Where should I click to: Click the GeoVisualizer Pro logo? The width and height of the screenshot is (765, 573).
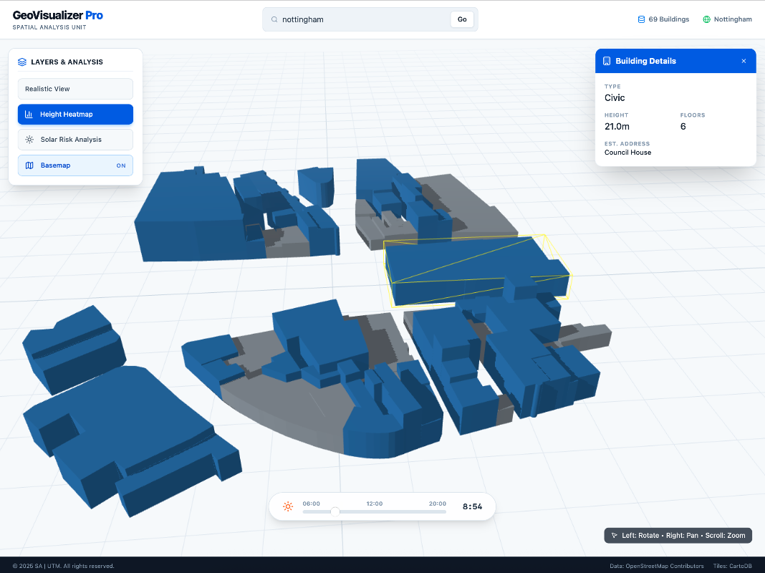click(57, 15)
